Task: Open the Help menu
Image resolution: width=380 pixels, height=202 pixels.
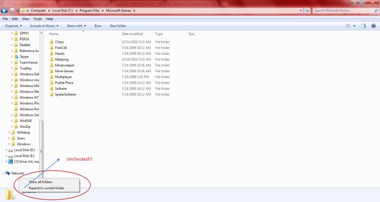Action: click(49, 19)
